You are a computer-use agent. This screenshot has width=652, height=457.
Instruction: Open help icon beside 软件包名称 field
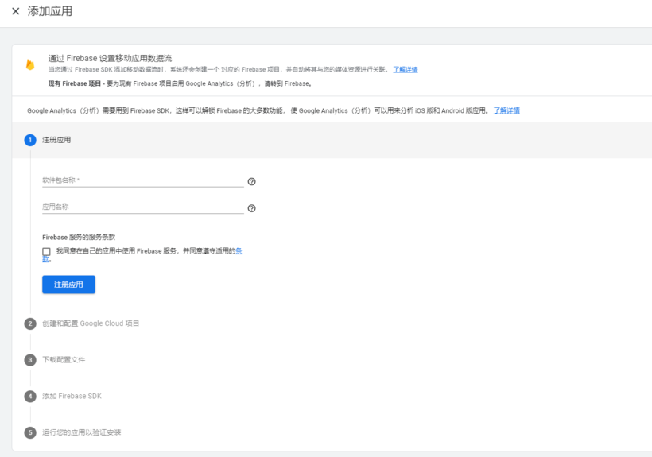point(251,181)
